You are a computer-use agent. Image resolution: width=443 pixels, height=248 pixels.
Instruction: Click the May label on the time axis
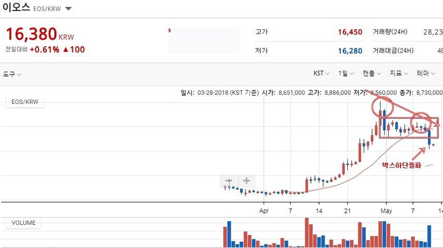[x=387, y=211]
